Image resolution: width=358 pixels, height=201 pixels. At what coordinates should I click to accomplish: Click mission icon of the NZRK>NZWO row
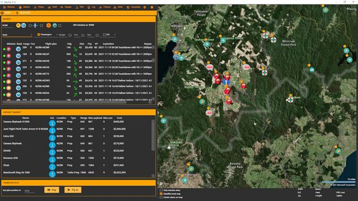[x=9, y=82]
